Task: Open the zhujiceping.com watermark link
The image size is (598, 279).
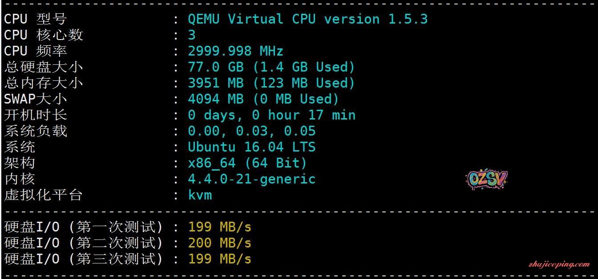Action: (x=559, y=264)
